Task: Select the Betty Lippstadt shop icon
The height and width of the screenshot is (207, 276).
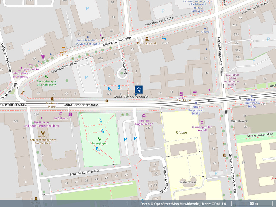Action: coord(147,39)
